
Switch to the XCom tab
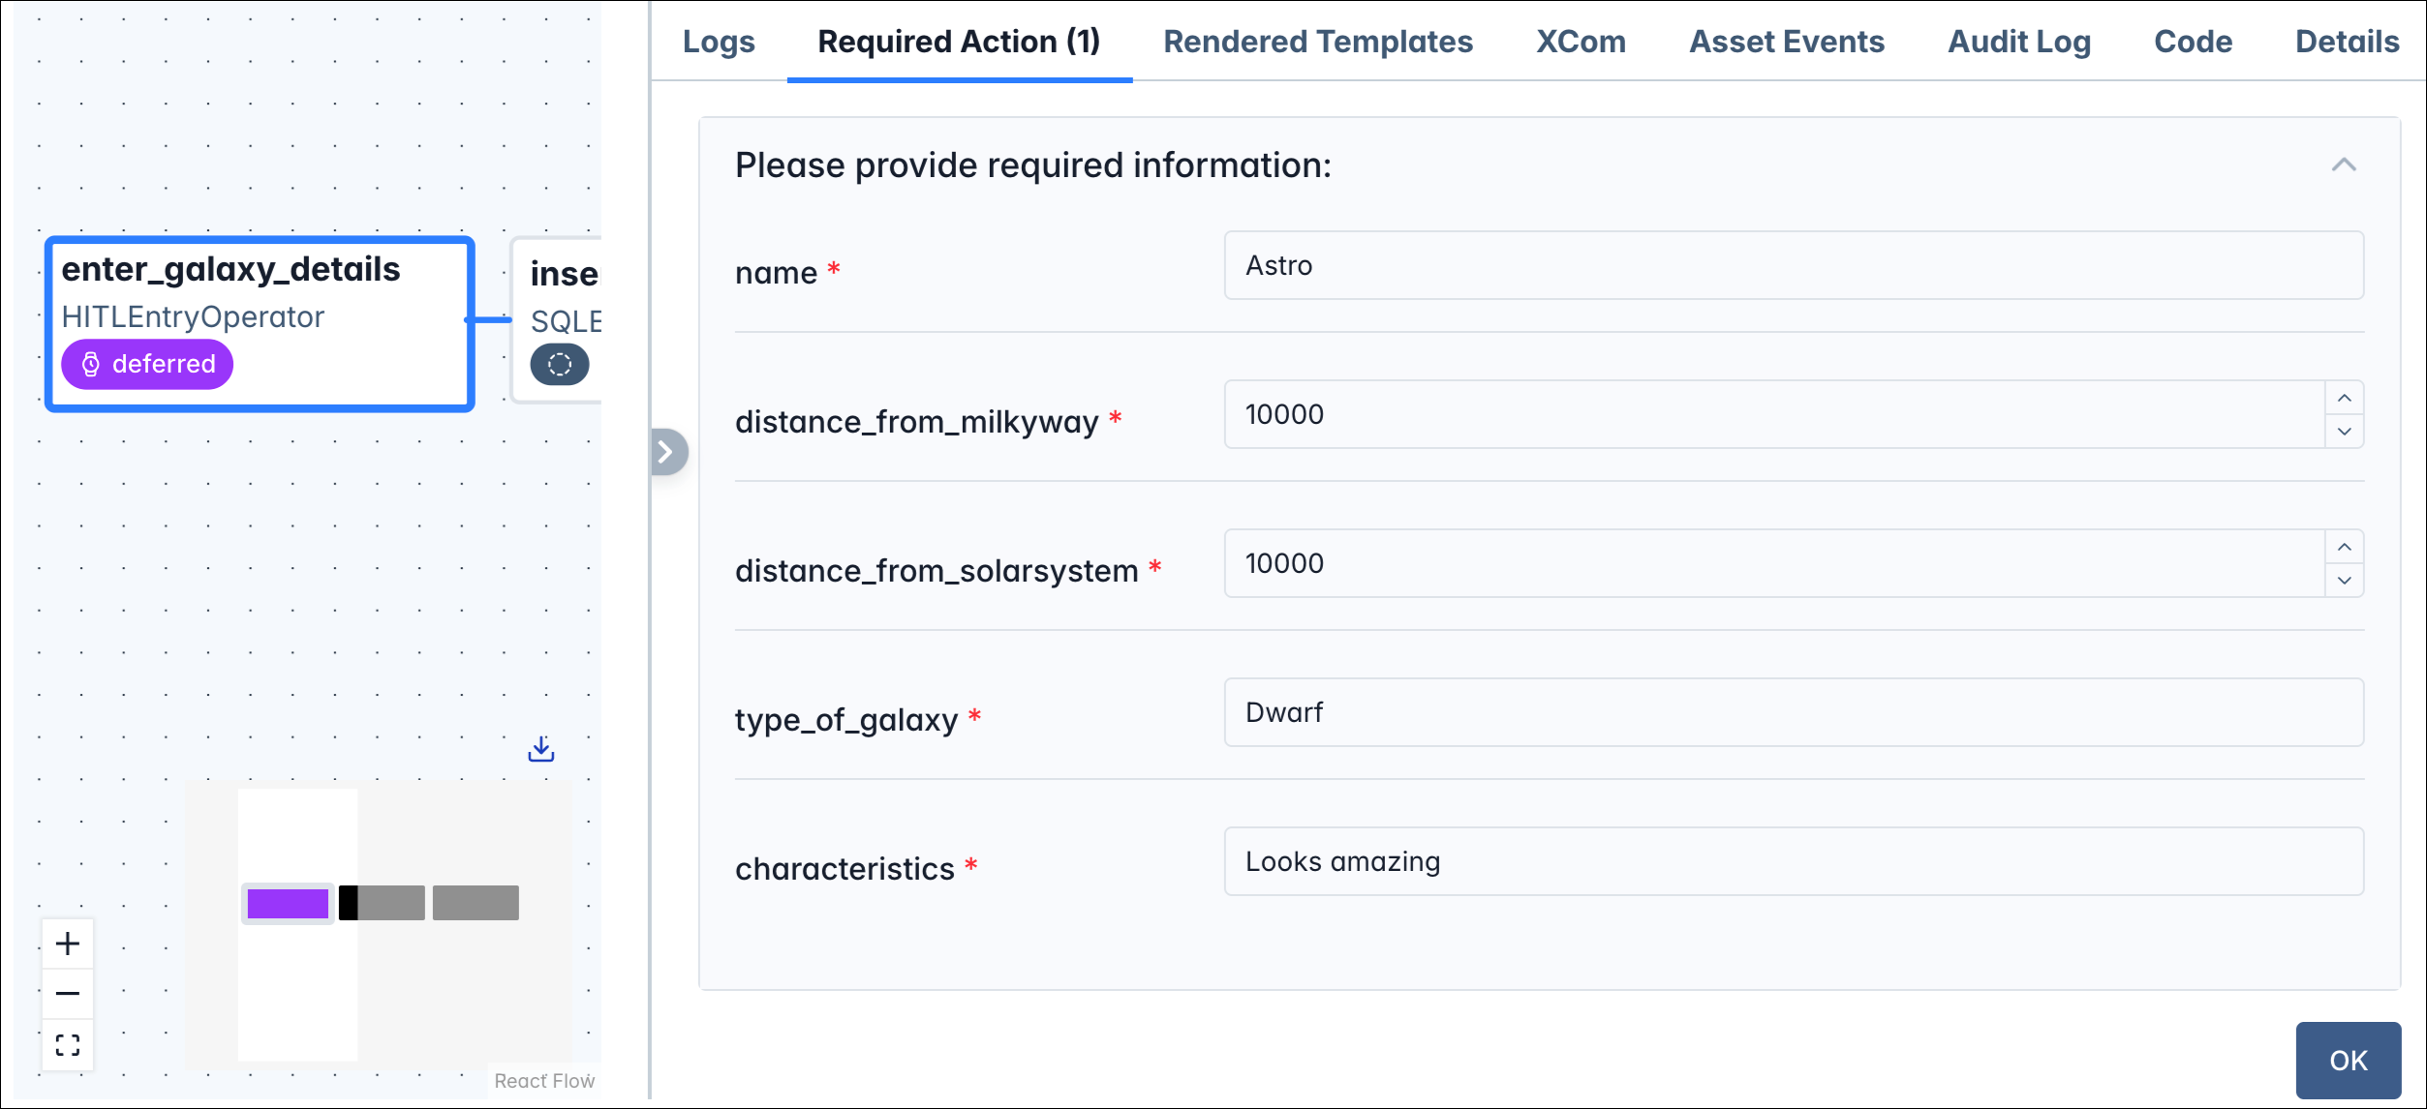(x=1581, y=42)
